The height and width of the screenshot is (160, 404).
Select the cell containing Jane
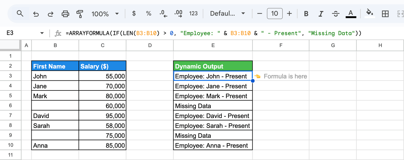pos(55,86)
